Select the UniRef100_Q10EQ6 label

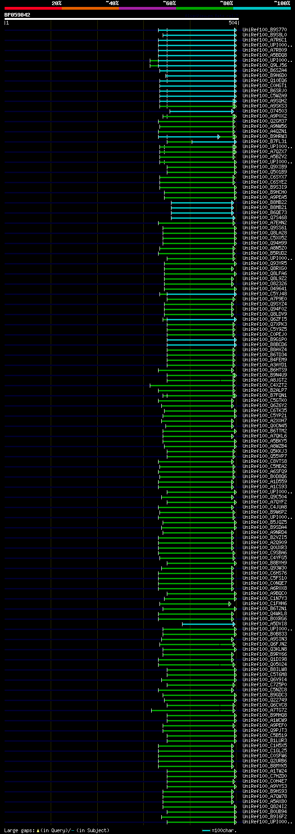(x=265, y=80)
